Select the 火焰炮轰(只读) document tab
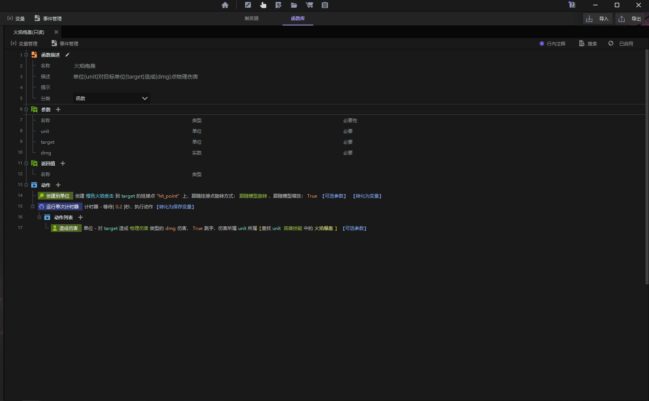 [29, 32]
